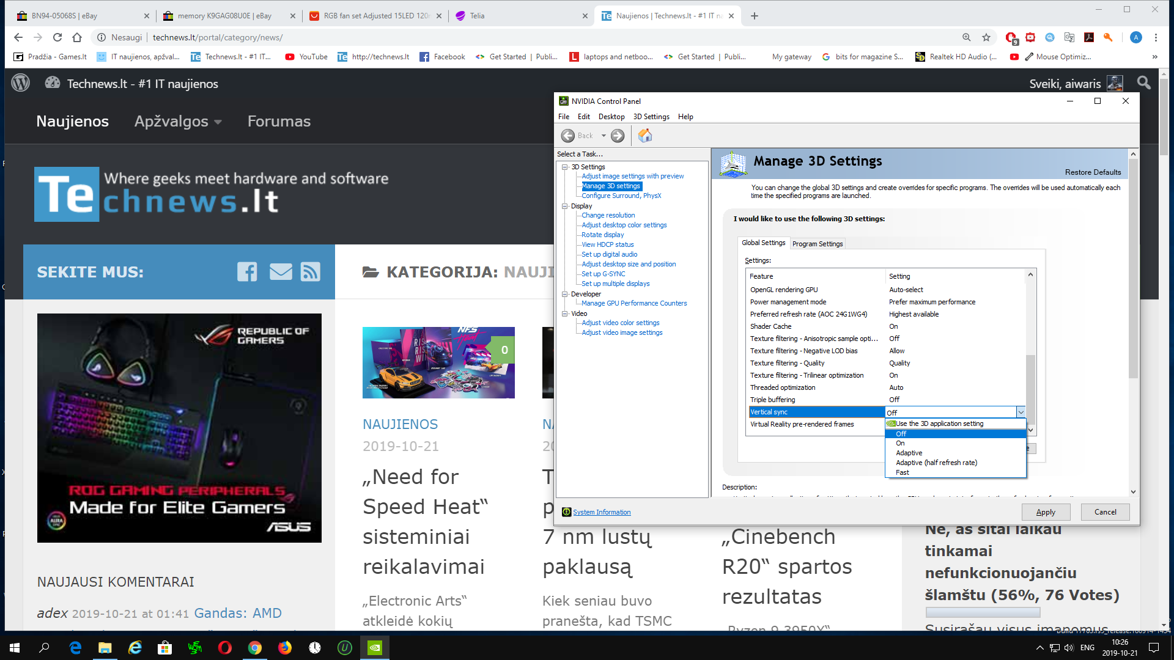Screen dimensions: 1174x660
Task: Launch Opera from the taskbar
Action: point(225,647)
